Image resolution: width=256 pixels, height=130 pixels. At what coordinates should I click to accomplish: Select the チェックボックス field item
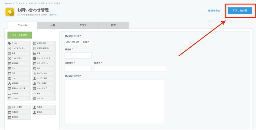point(44,58)
